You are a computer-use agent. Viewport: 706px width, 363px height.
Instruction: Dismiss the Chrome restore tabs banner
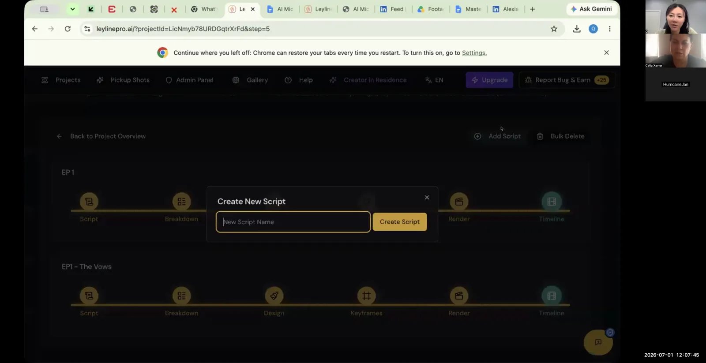pos(606,52)
